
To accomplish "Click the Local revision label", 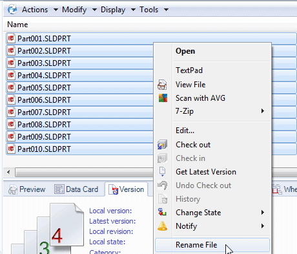I will coord(111,231).
